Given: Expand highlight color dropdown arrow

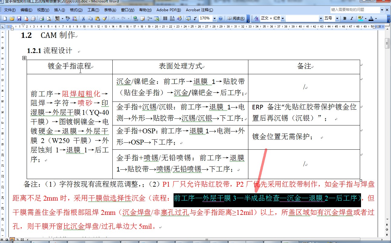Looking at the screenshot, I should [x=366, y=18].
